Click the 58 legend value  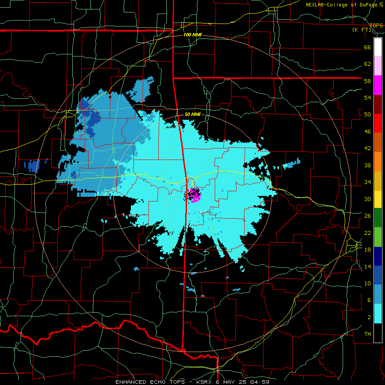click(x=367, y=81)
